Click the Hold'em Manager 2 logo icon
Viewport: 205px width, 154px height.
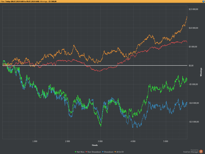coord(201,152)
